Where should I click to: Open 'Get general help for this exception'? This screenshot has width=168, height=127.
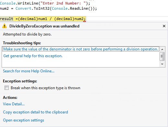[33, 56]
